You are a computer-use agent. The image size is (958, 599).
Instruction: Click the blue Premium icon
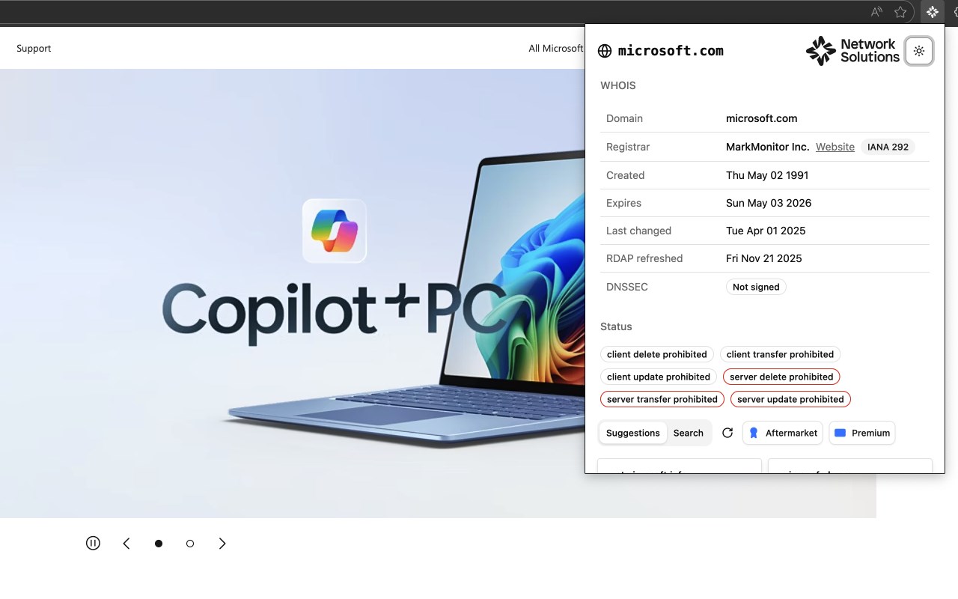pos(840,433)
